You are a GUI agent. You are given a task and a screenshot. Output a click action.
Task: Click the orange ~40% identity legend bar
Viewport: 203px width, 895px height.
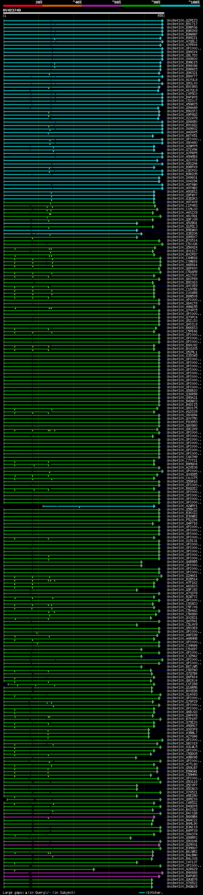(62, 6)
